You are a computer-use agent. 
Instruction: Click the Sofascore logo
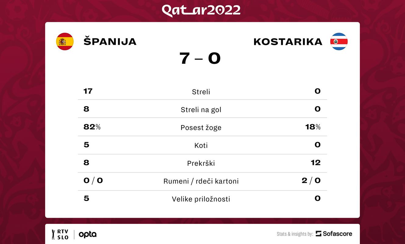(334, 234)
